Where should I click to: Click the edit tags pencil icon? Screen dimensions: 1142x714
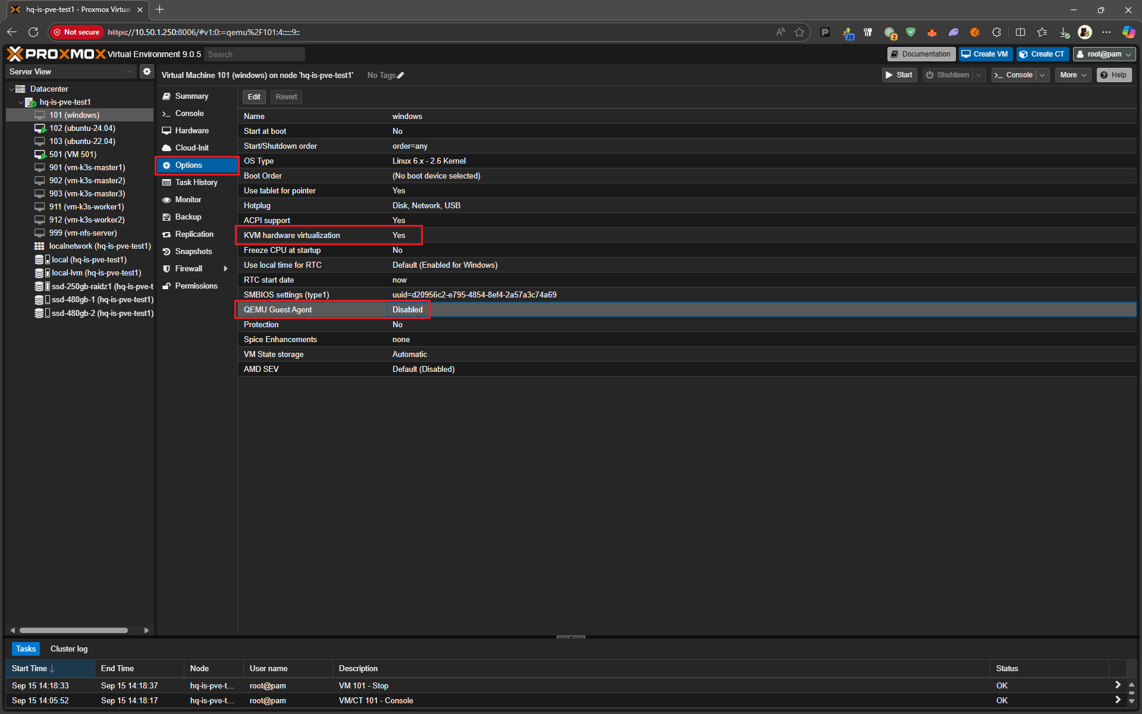[401, 76]
